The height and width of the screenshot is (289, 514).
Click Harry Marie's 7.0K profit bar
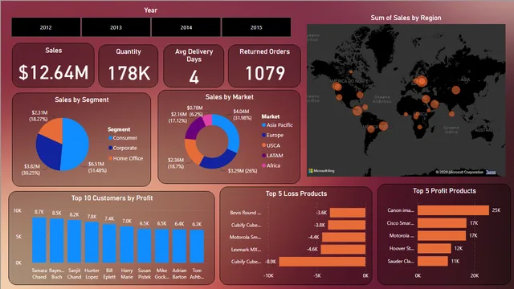point(127,244)
